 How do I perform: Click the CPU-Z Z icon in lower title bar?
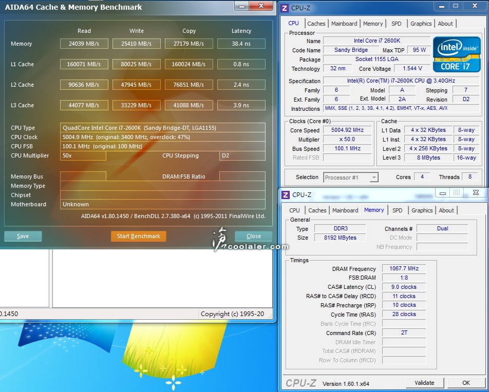tap(286, 195)
